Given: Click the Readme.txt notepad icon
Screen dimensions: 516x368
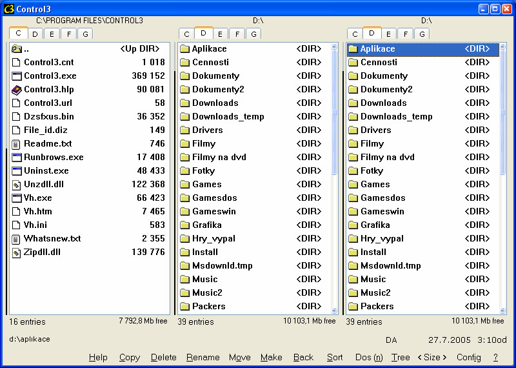Looking at the screenshot, I should point(15,144).
